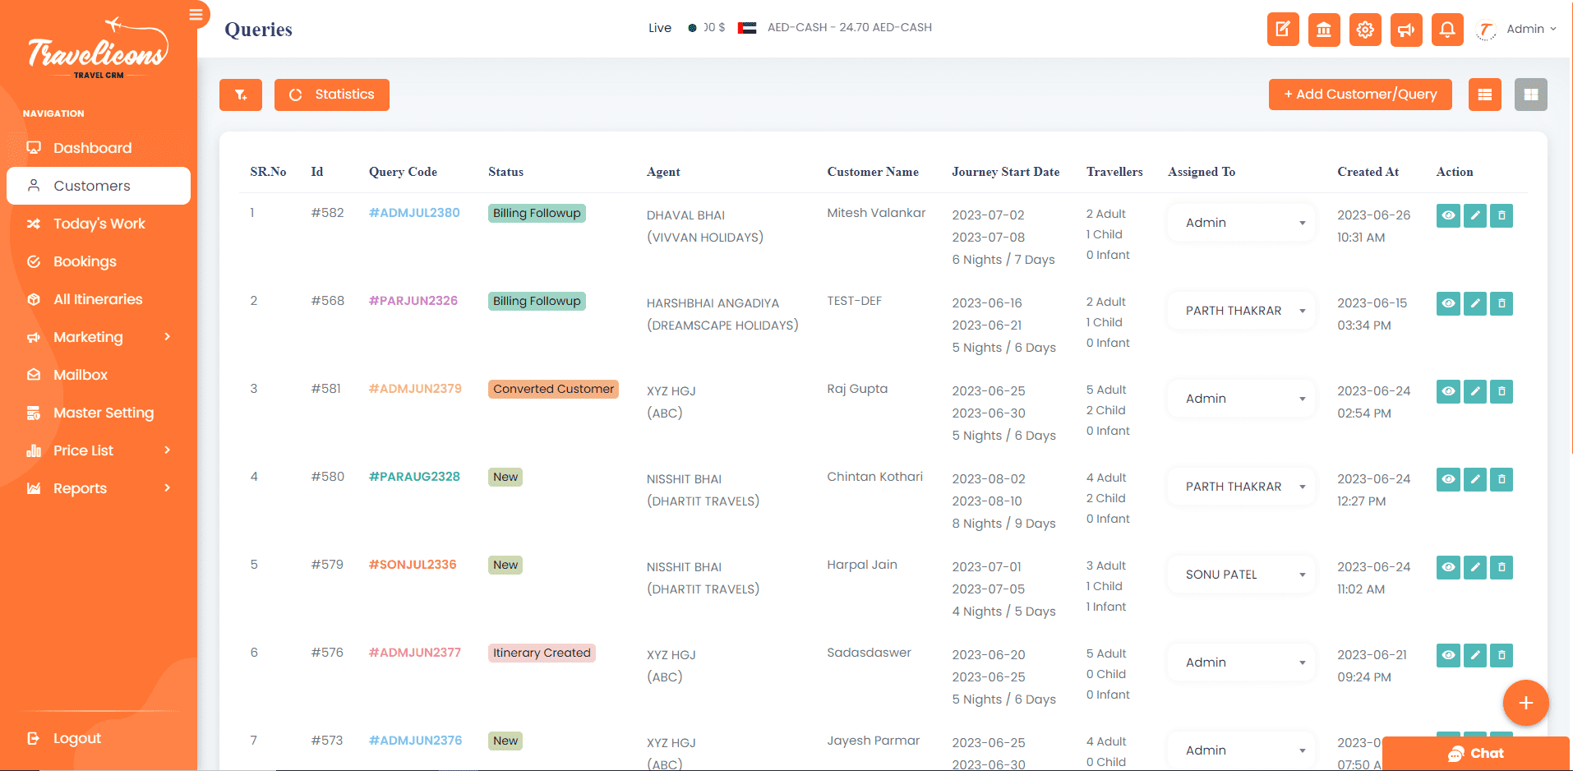Open Assigned To dropdown for TEST-DEF
The image size is (1573, 771).
1241,311
